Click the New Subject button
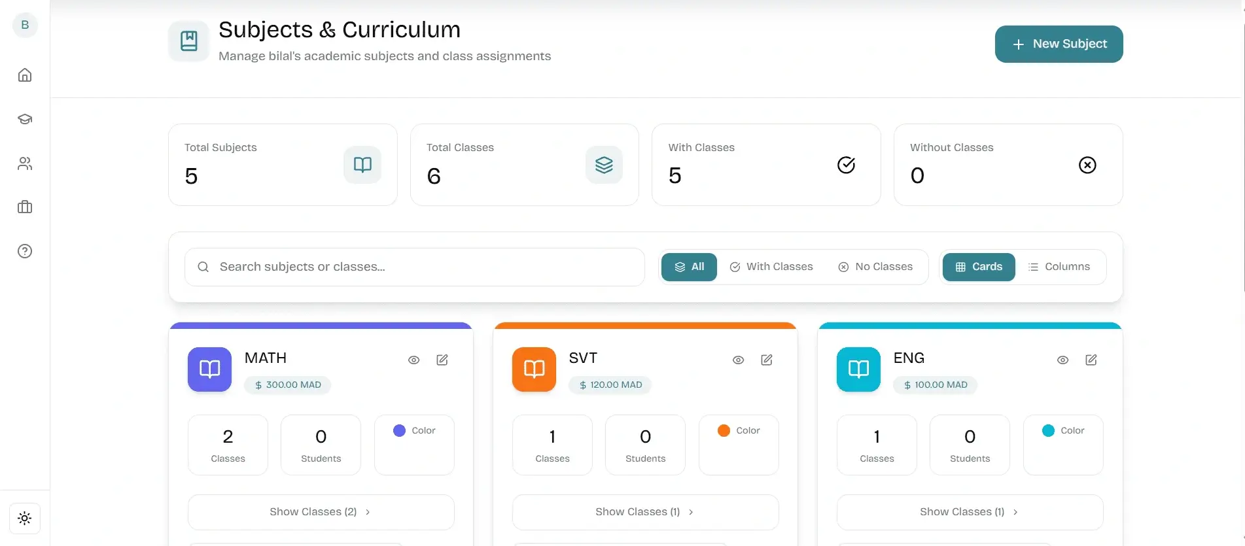Screen dimensions: 1245x546 point(1059,44)
